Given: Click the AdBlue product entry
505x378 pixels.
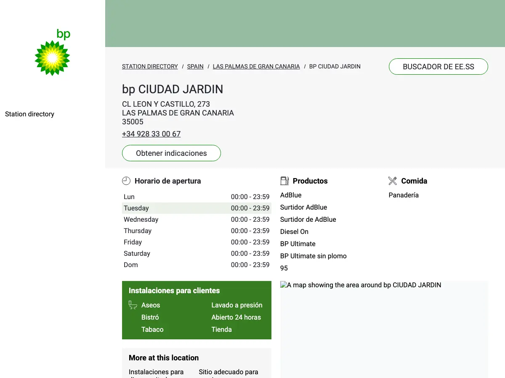Looking at the screenshot, I should tap(291, 195).
